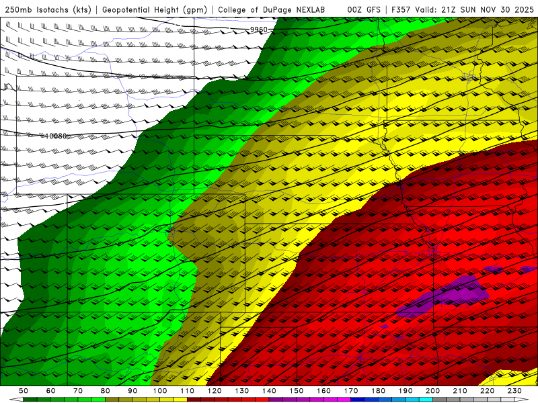Click the 120 value on the color scale
538x403 pixels.
point(215,391)
